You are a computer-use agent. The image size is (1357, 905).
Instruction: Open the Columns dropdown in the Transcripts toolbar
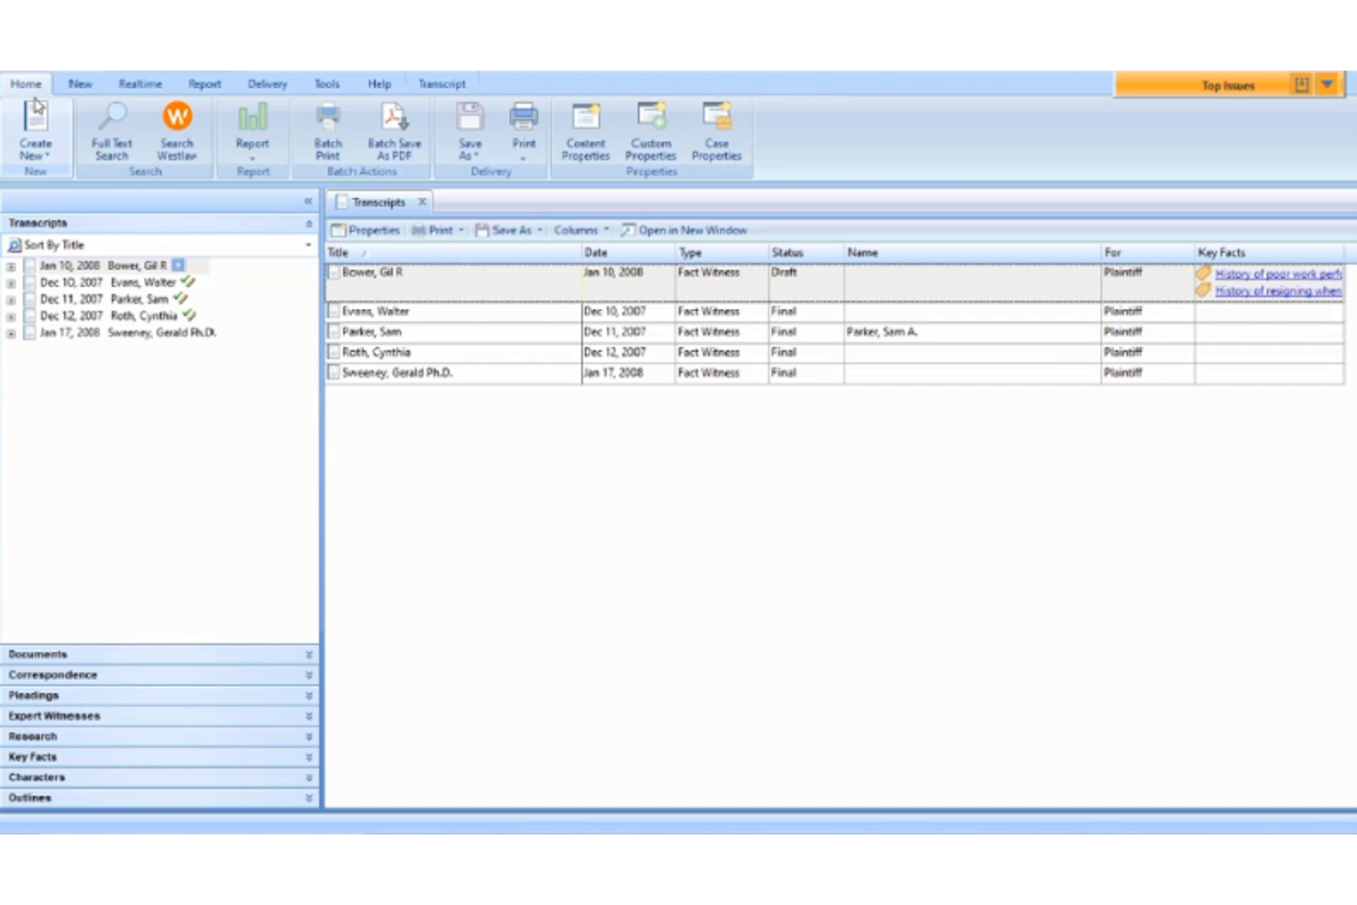(580, 230)
